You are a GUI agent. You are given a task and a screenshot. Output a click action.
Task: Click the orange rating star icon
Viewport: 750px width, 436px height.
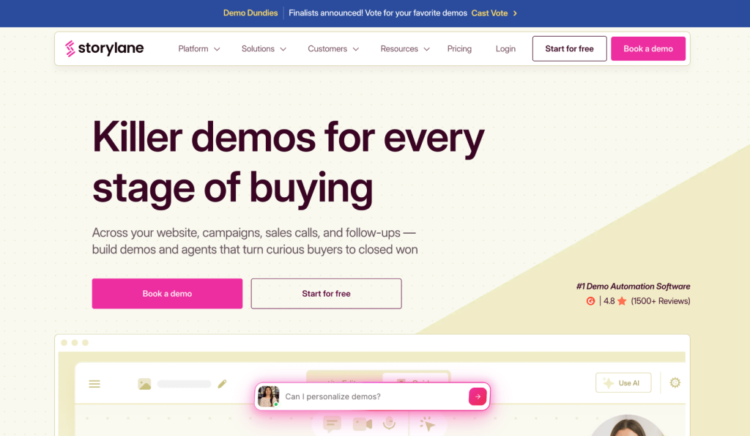[622, 301]
